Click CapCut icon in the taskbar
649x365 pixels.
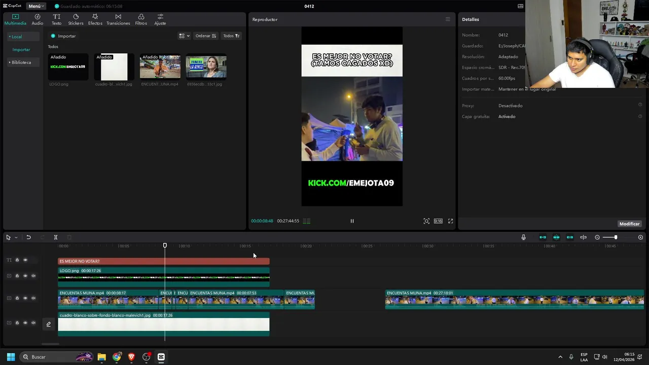pos(161,357)
